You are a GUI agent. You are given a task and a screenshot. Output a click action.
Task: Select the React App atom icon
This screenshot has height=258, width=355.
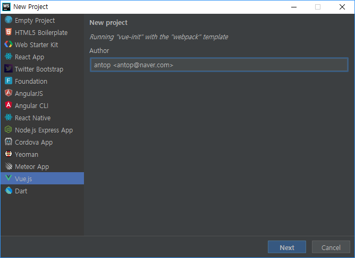pyautogui.click(x=9, y=57)
